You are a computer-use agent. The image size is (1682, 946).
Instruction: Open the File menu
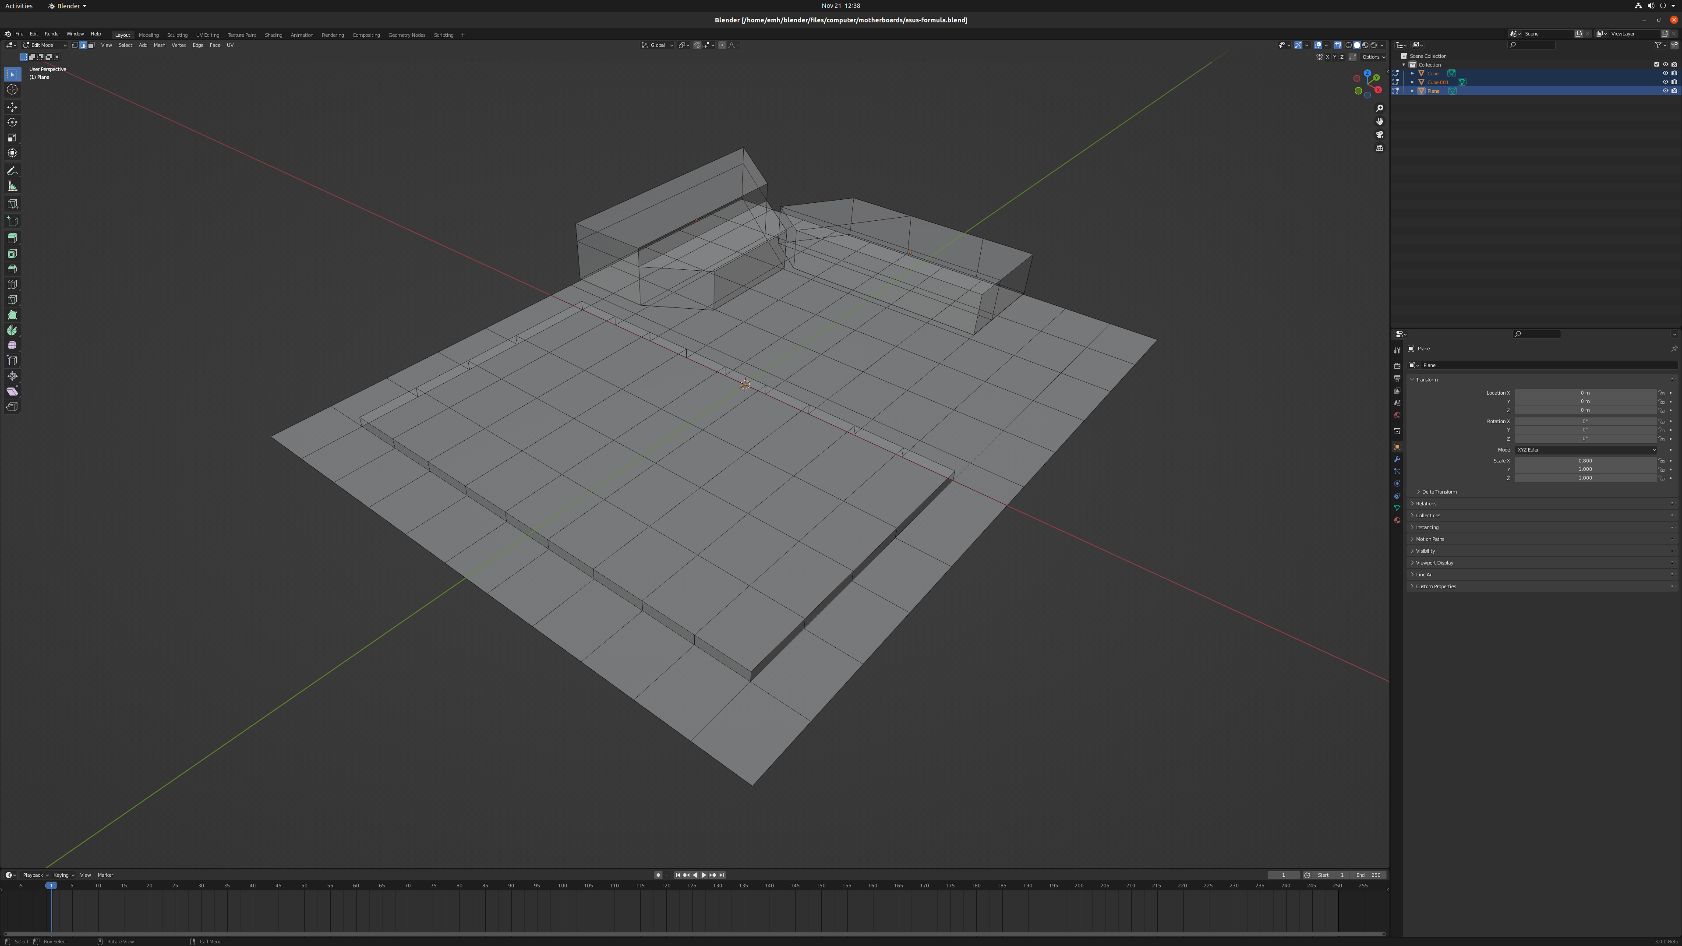(x=19, y=34)
